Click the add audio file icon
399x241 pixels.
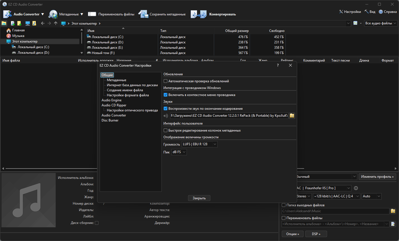pyautogui.click(x=13, y=23)
